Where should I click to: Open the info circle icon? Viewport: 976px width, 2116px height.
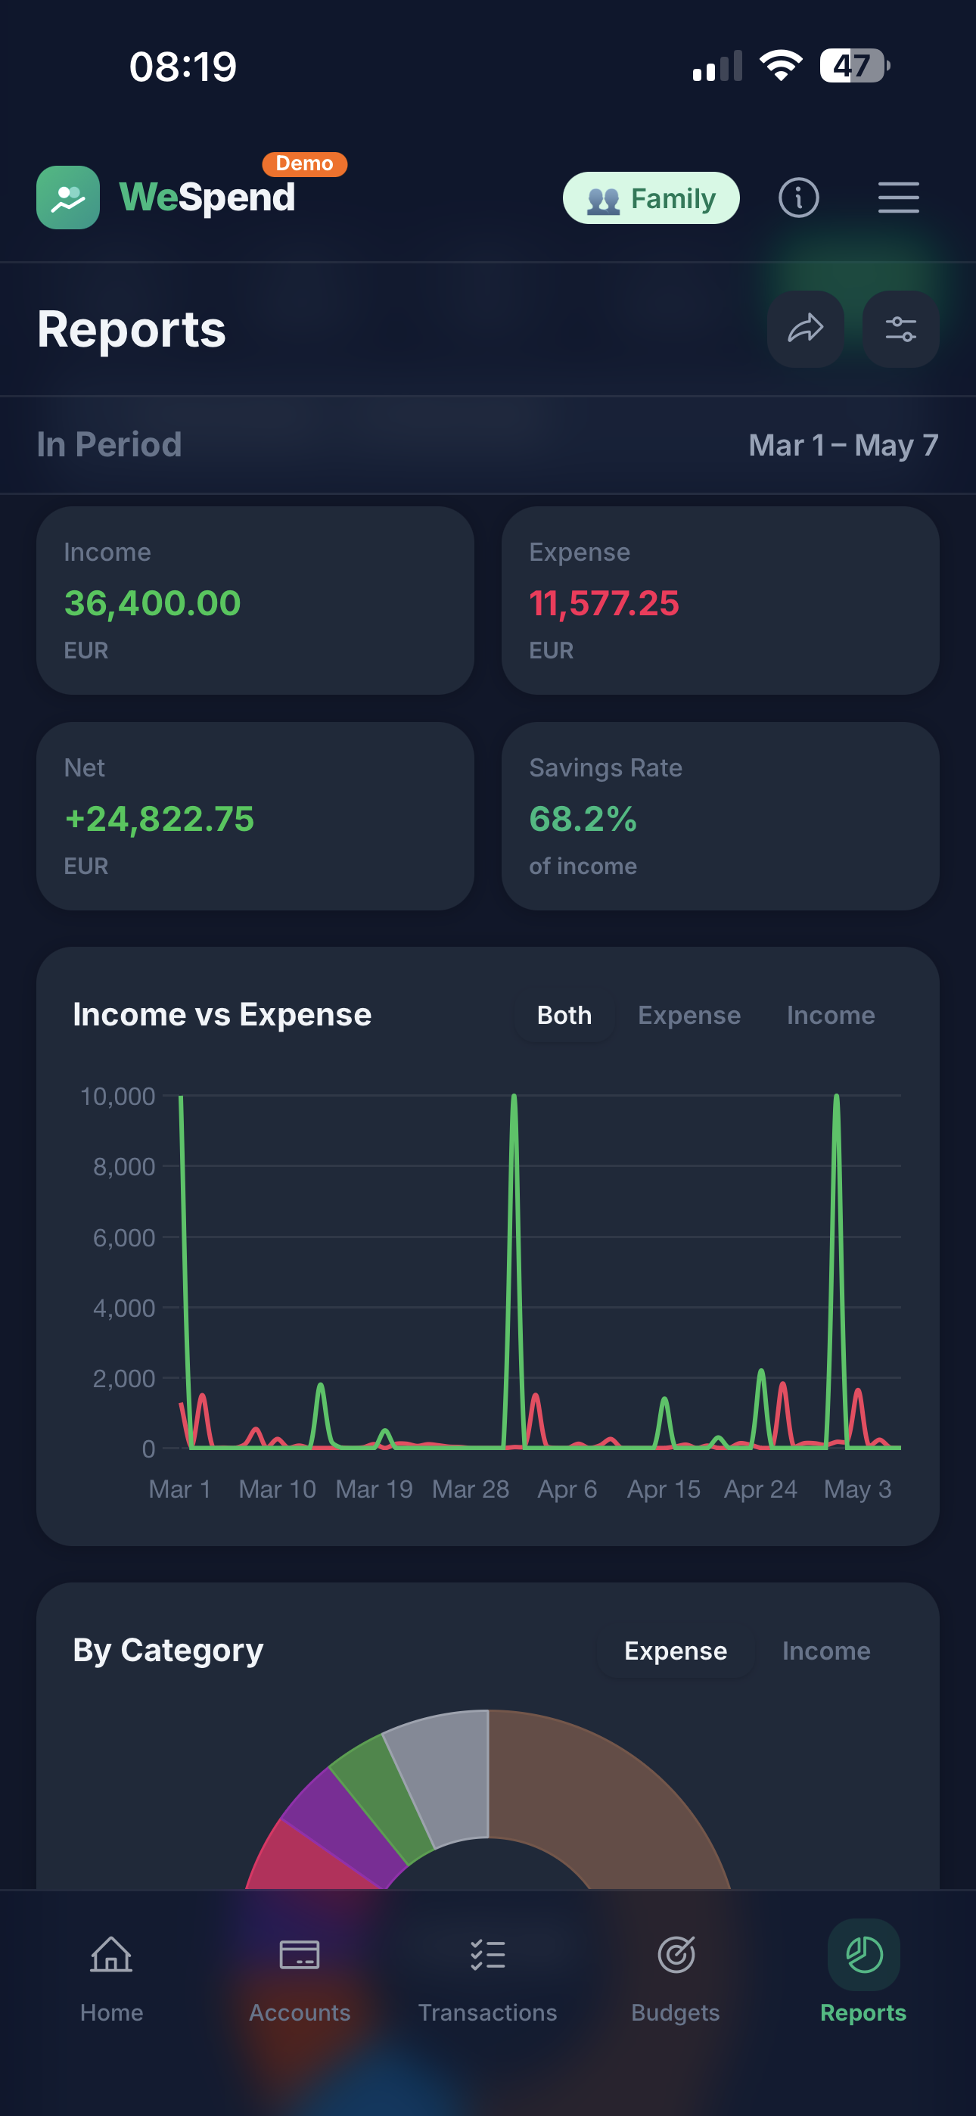click(x=798, y=198)
